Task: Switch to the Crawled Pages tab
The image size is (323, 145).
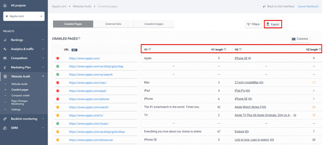Action: point(73,24)
